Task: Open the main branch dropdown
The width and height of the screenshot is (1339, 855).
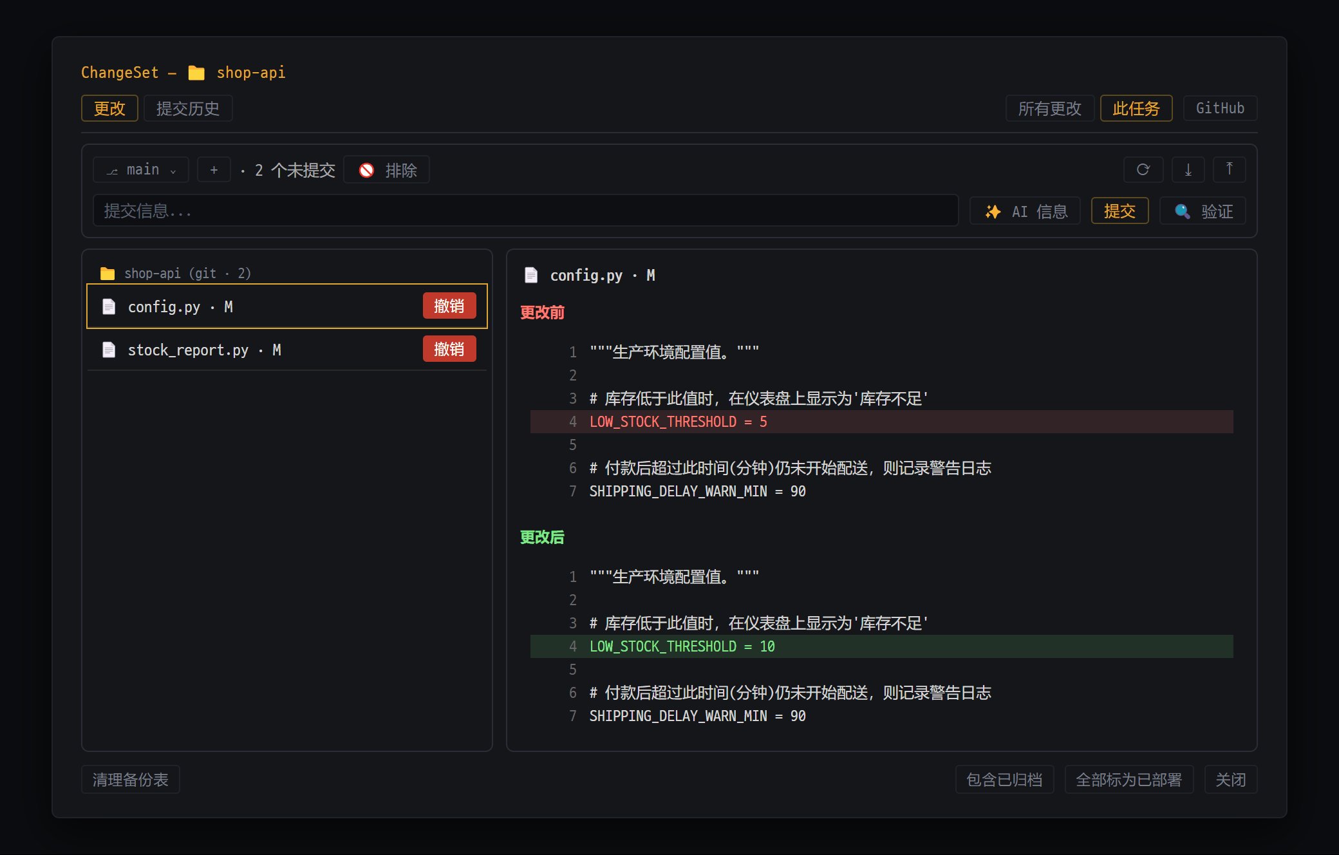Action: click(141, 170)
